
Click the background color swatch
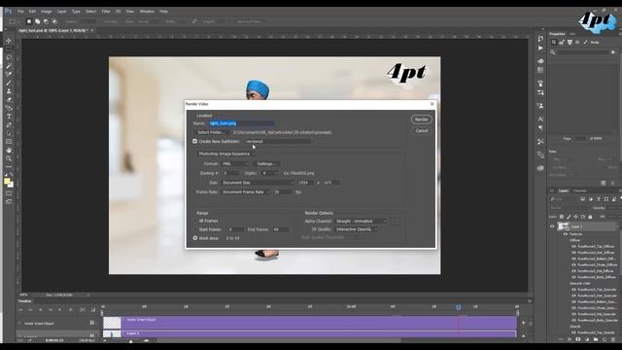(11, 185)
